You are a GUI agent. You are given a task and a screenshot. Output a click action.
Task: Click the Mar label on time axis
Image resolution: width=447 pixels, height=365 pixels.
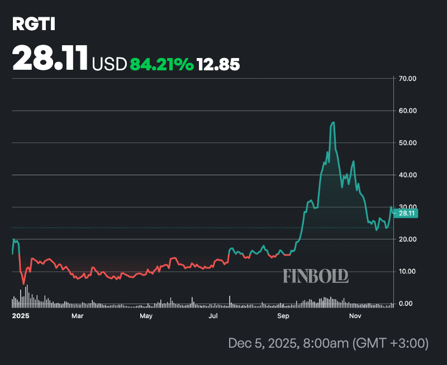point(77,316)
